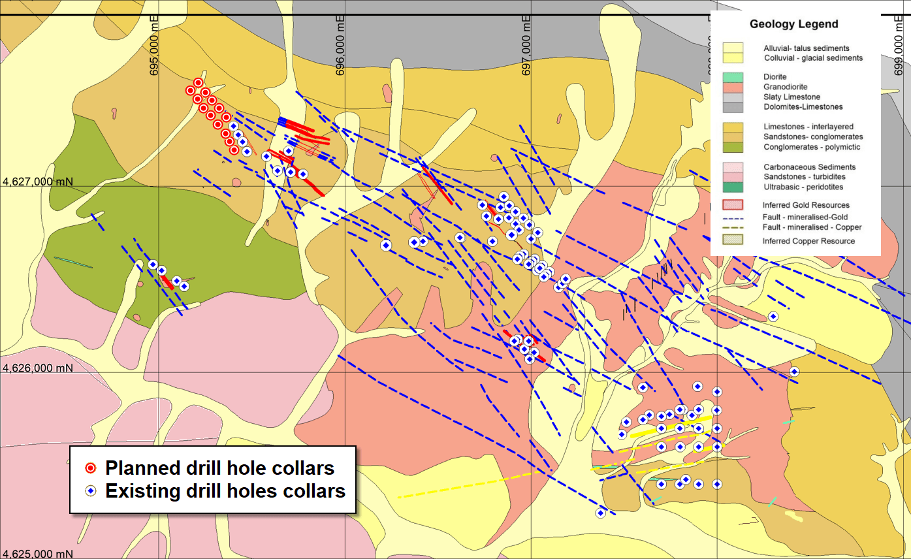Pick the green Diorite legend swatch
The height and width of the screenshot is (559, 911).
tap(733, 77)
